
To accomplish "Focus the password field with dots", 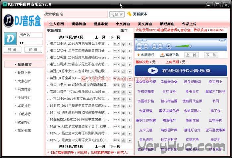I will click(x=31, y=43).
